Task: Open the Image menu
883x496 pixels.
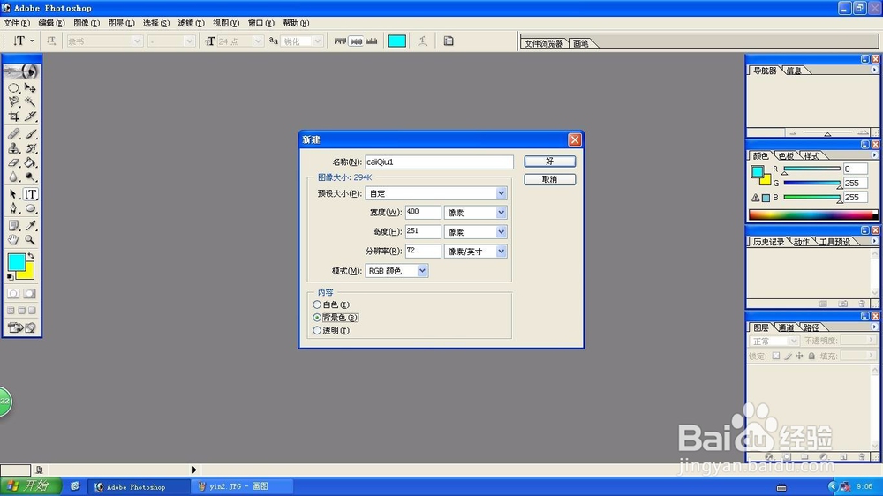Action: click(87, 23)
